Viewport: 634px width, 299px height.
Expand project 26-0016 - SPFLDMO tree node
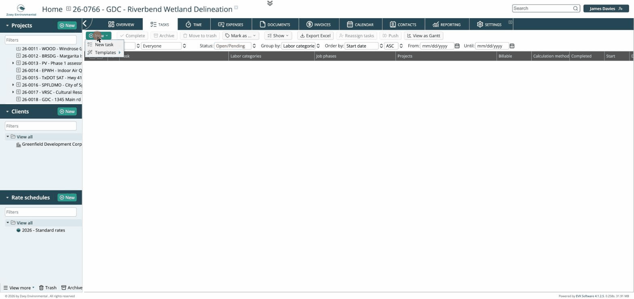click(x=13, y=85)
